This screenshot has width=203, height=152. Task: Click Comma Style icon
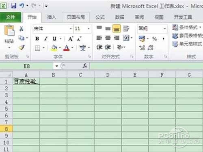(x=164, y=39)
